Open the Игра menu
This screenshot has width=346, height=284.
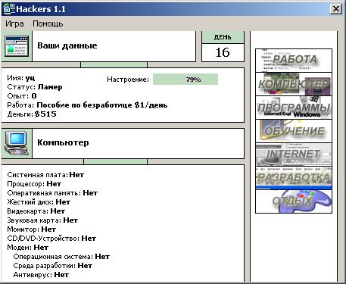[14, 23]
